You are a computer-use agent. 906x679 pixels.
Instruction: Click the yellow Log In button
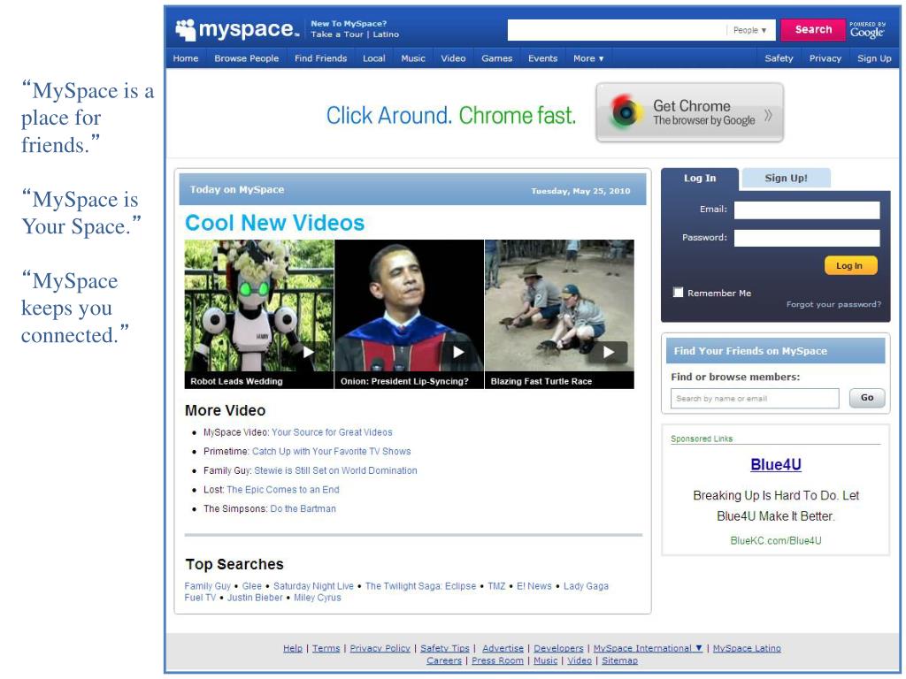coord(850,265)
